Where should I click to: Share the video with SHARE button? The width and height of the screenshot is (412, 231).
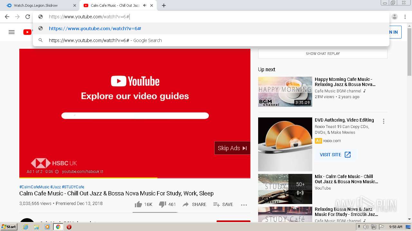click(x=194, y=204)
